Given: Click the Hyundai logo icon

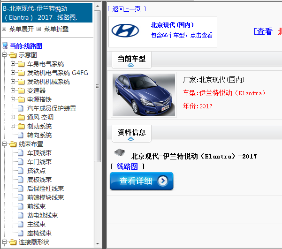Looking at the screenshot, I should [x=125, y=30].
